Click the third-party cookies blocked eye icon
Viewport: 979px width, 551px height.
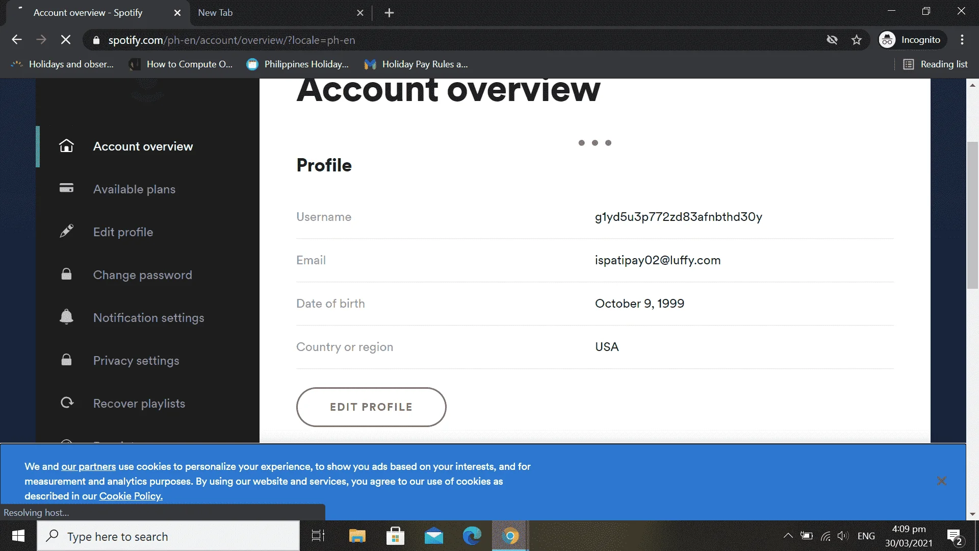pos(832,40)
